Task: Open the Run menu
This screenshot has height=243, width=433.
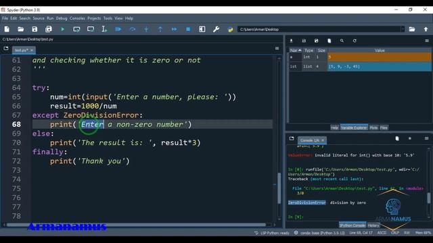Action: click(50, 18)
